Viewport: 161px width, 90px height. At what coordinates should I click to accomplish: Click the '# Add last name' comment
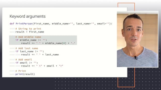point(27,48)
